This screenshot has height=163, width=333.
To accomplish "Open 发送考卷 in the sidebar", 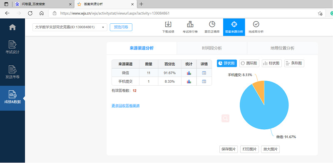I will (12, 72).
